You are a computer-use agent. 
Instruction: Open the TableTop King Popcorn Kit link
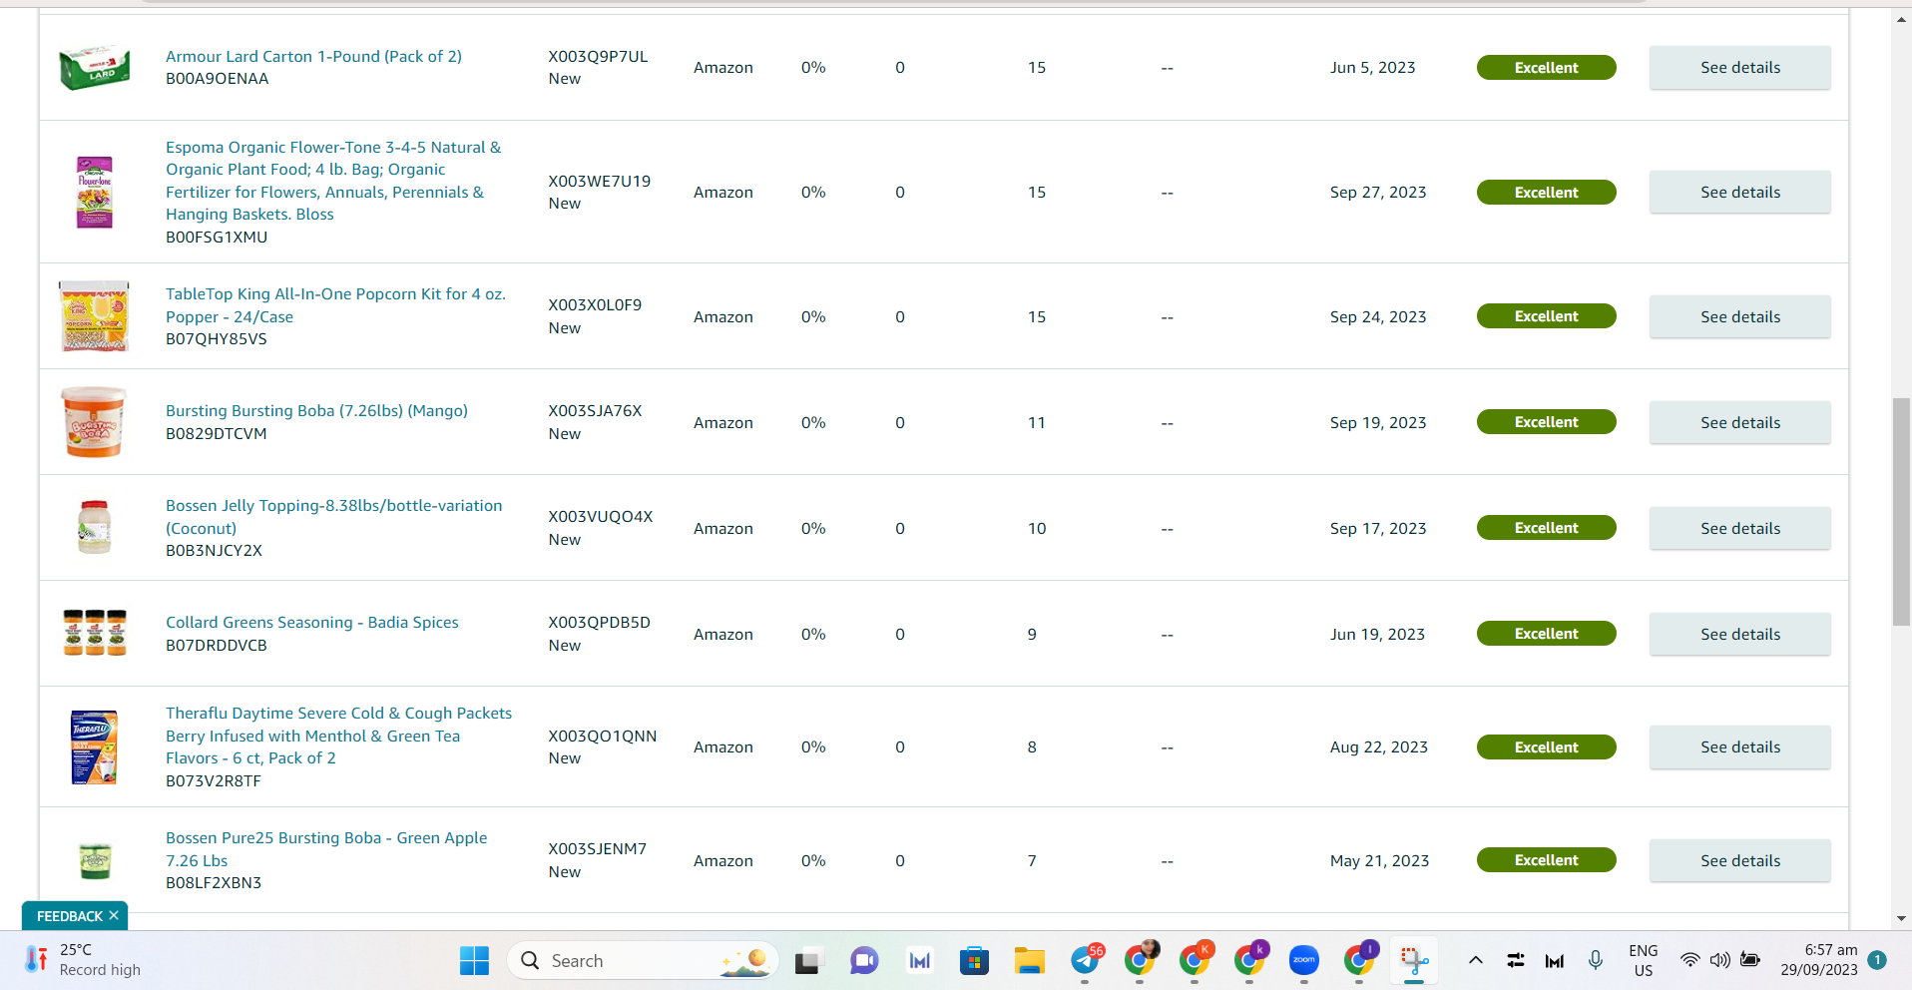[335, 305]
